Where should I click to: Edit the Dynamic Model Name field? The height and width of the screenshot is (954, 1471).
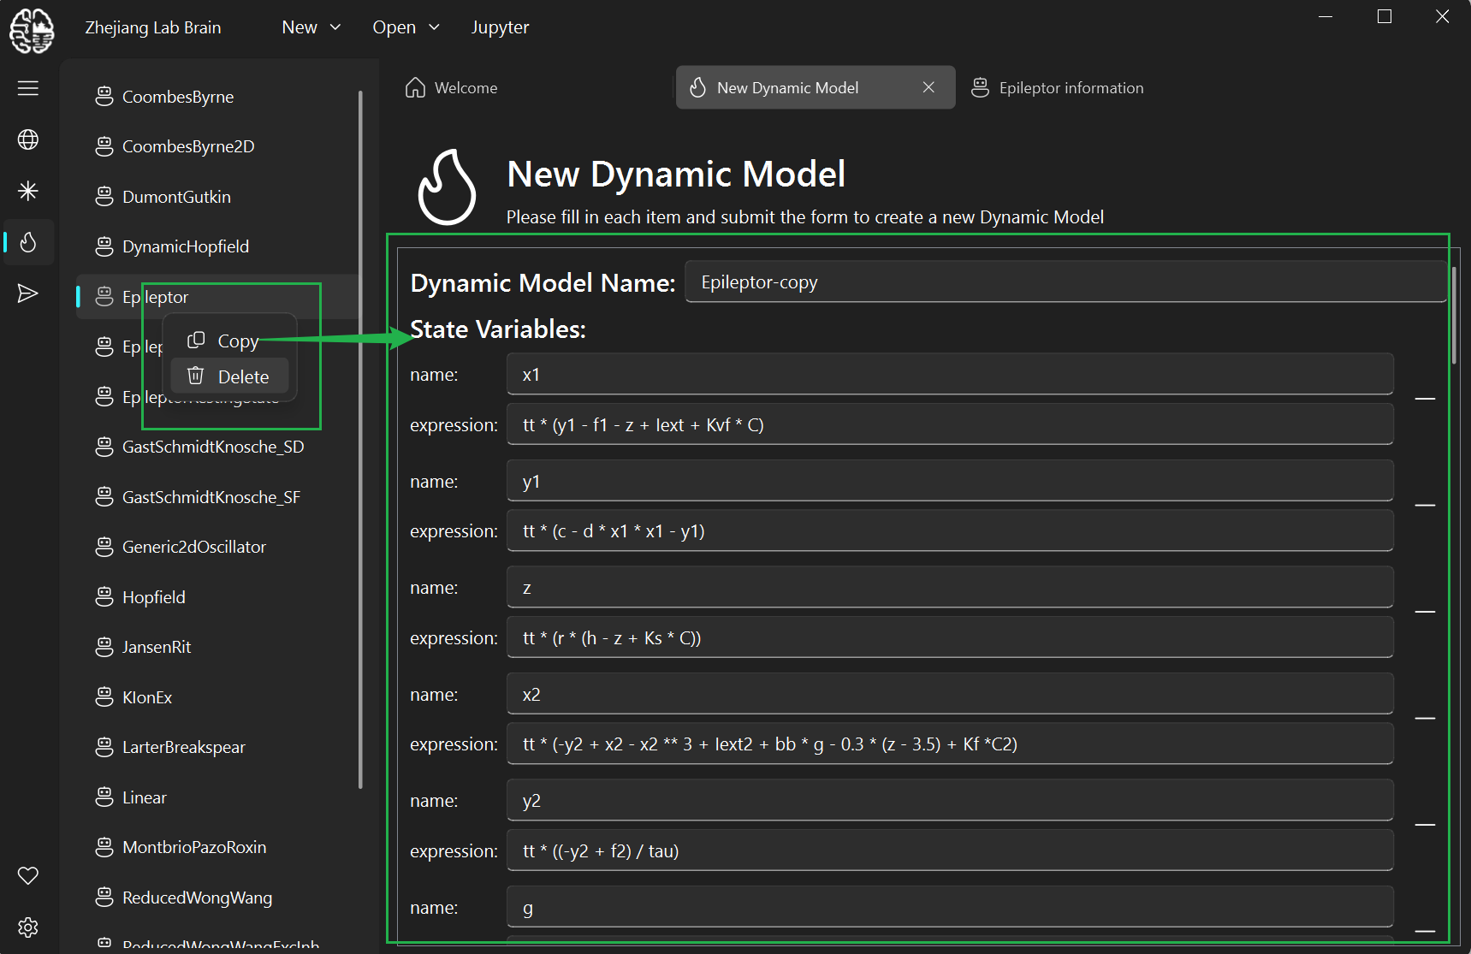pos(1065,282)
